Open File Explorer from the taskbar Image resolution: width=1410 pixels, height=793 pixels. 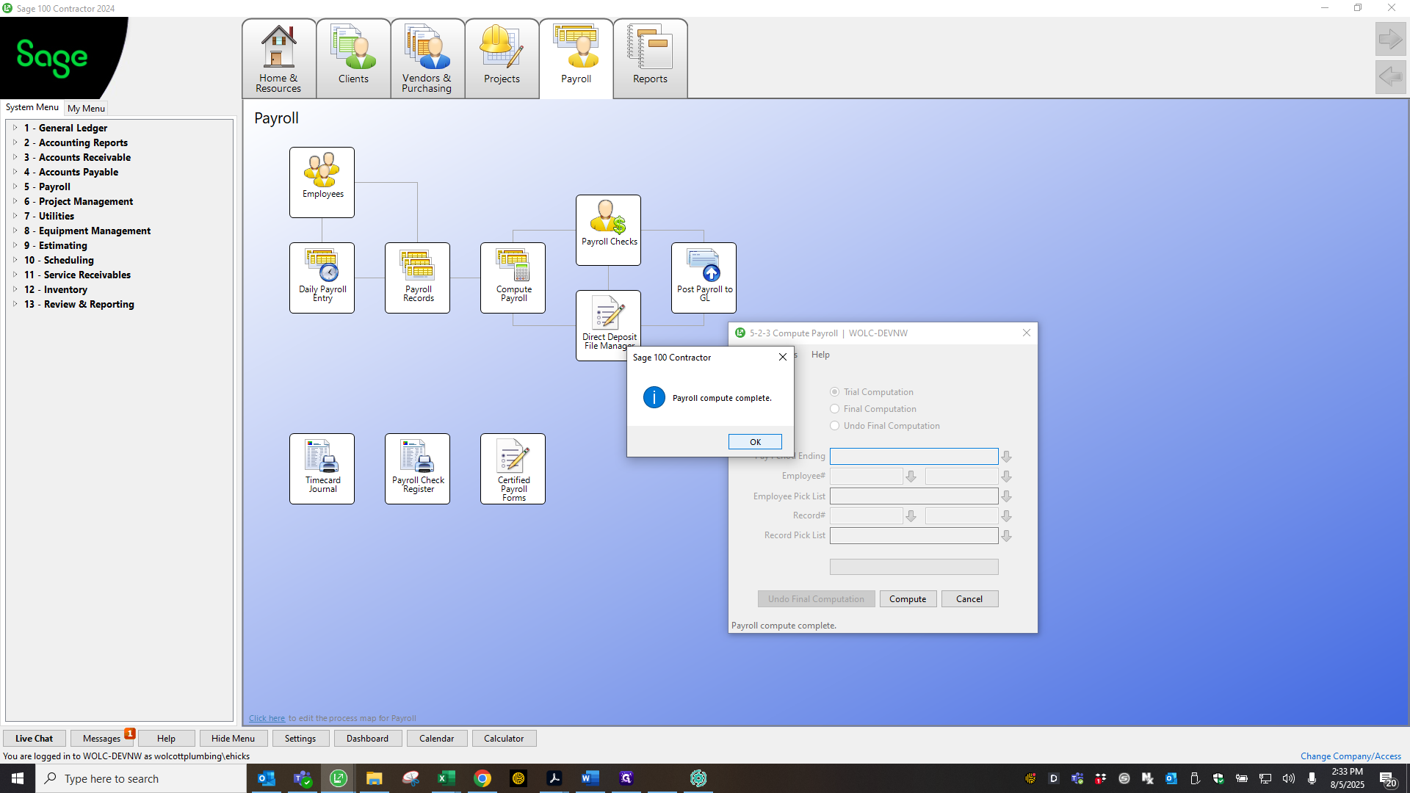(x=375, y=778)
